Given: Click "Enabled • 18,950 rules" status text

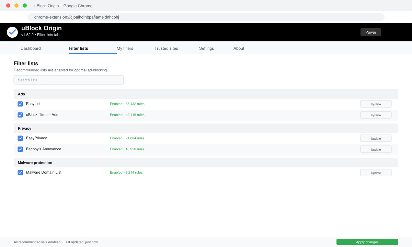Looking at the screenshot, I should [127, 149].
